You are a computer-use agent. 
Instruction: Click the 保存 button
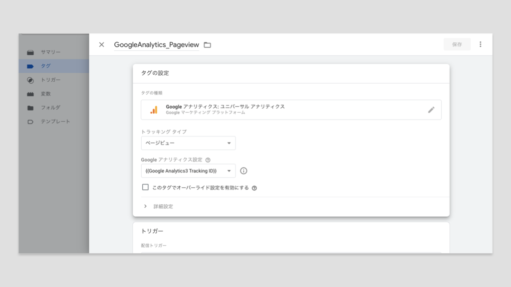[x=457, y=44]
